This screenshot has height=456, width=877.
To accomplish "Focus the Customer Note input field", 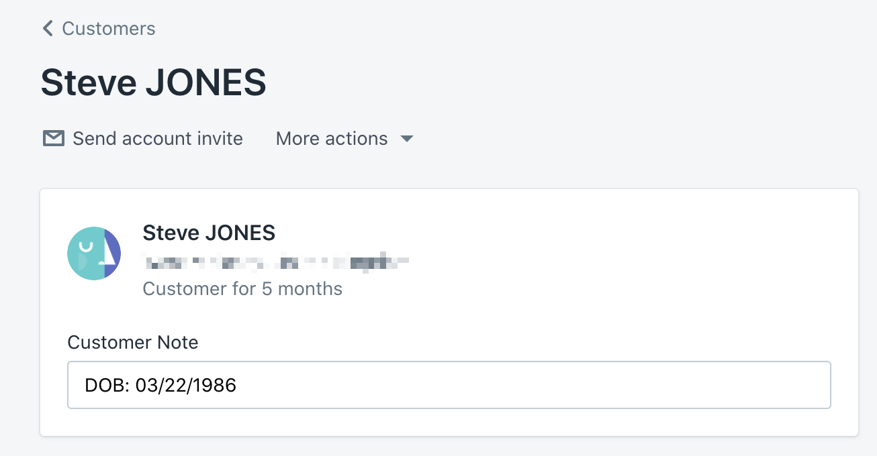I will click(449, 385).
